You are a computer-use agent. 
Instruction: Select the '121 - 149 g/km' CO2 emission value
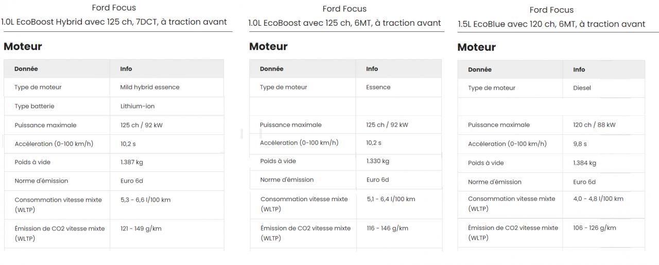point(141,228)
